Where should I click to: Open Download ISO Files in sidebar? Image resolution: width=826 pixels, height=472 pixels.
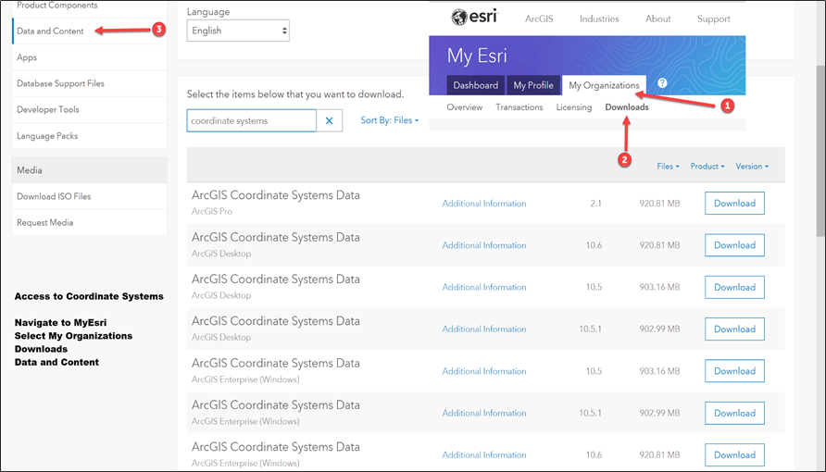point(54,196)
